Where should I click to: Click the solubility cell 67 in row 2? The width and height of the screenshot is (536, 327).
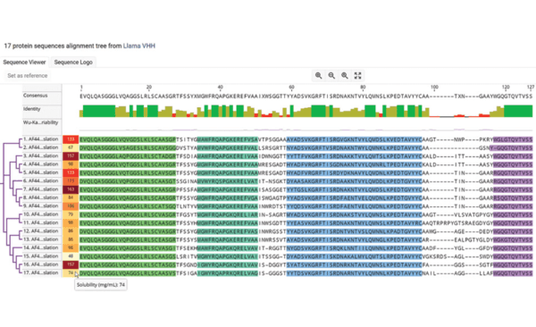click(x=71, y=147)
